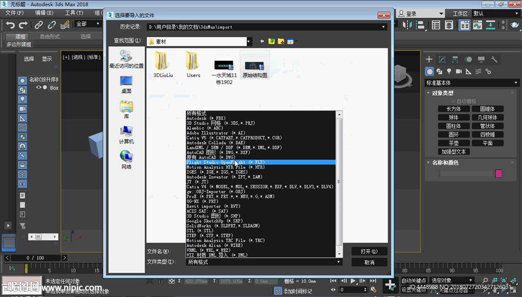Click the Render teapot icon

click(514, 24)
